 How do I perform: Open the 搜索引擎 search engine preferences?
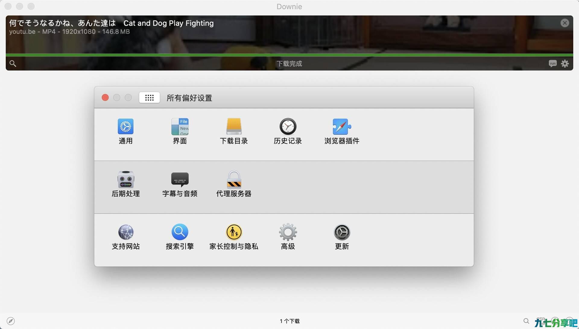pyautogui.click(x=180, y=237)
